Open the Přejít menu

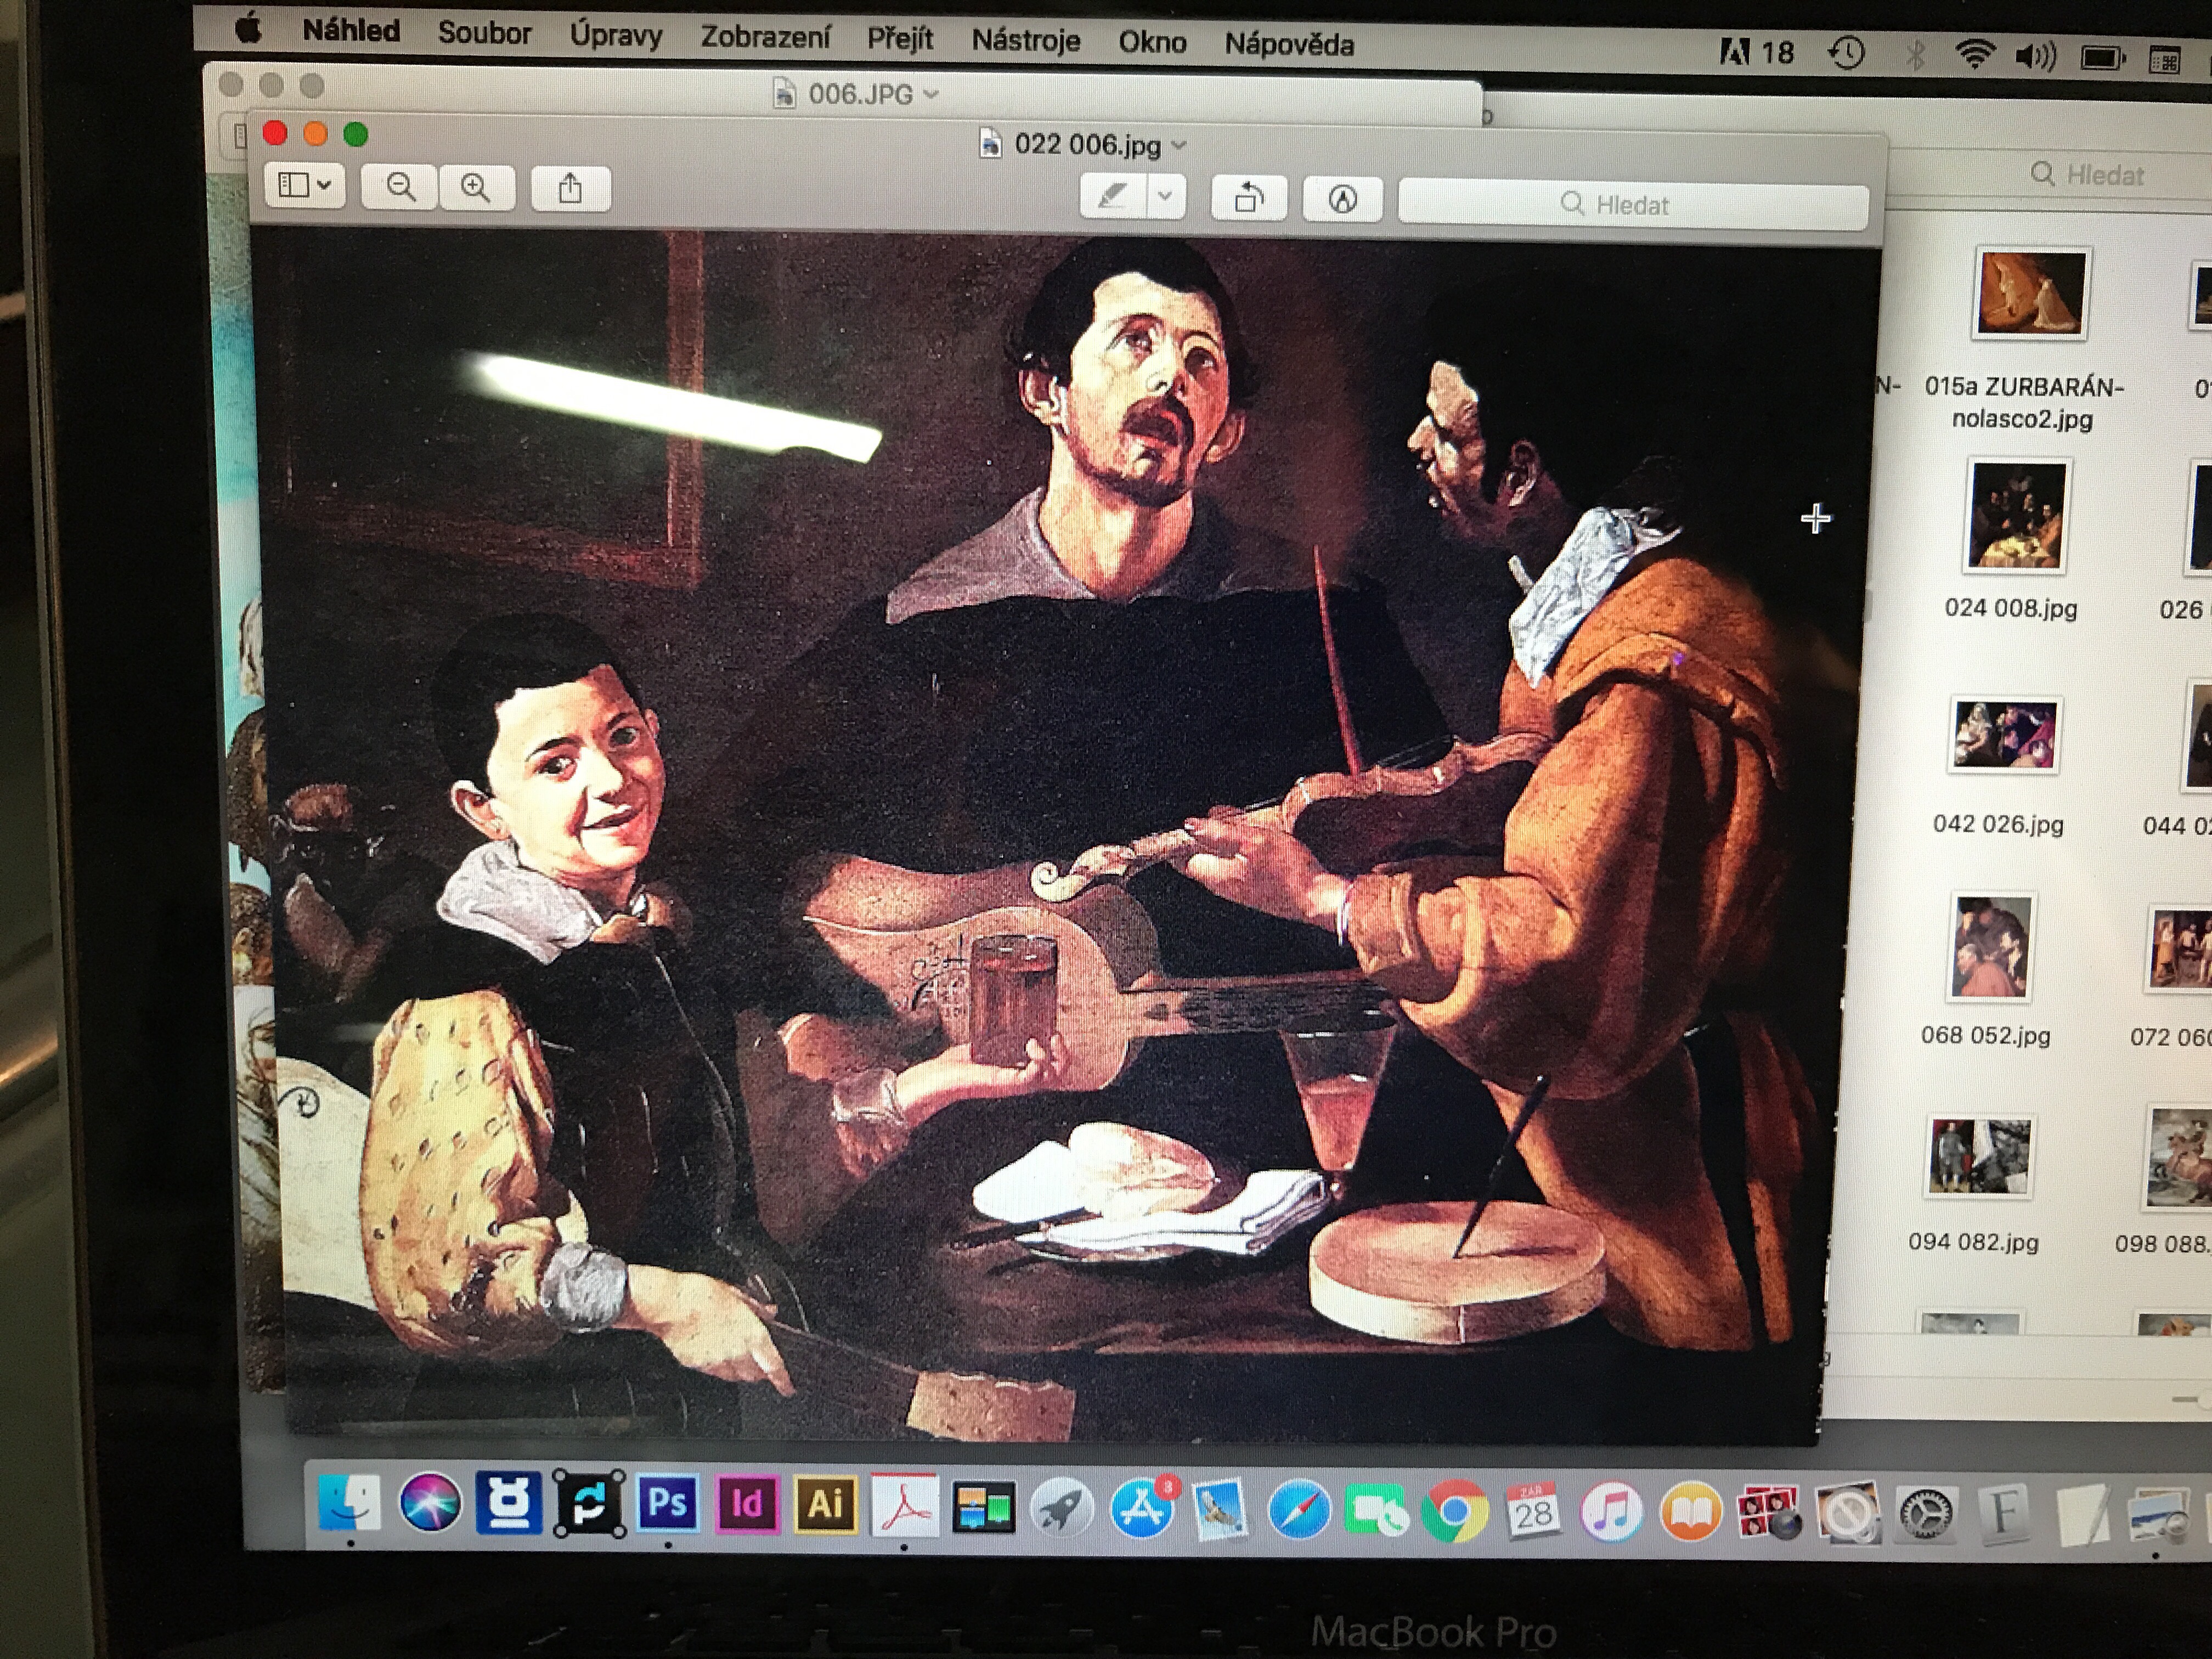[x=900, y=39]
